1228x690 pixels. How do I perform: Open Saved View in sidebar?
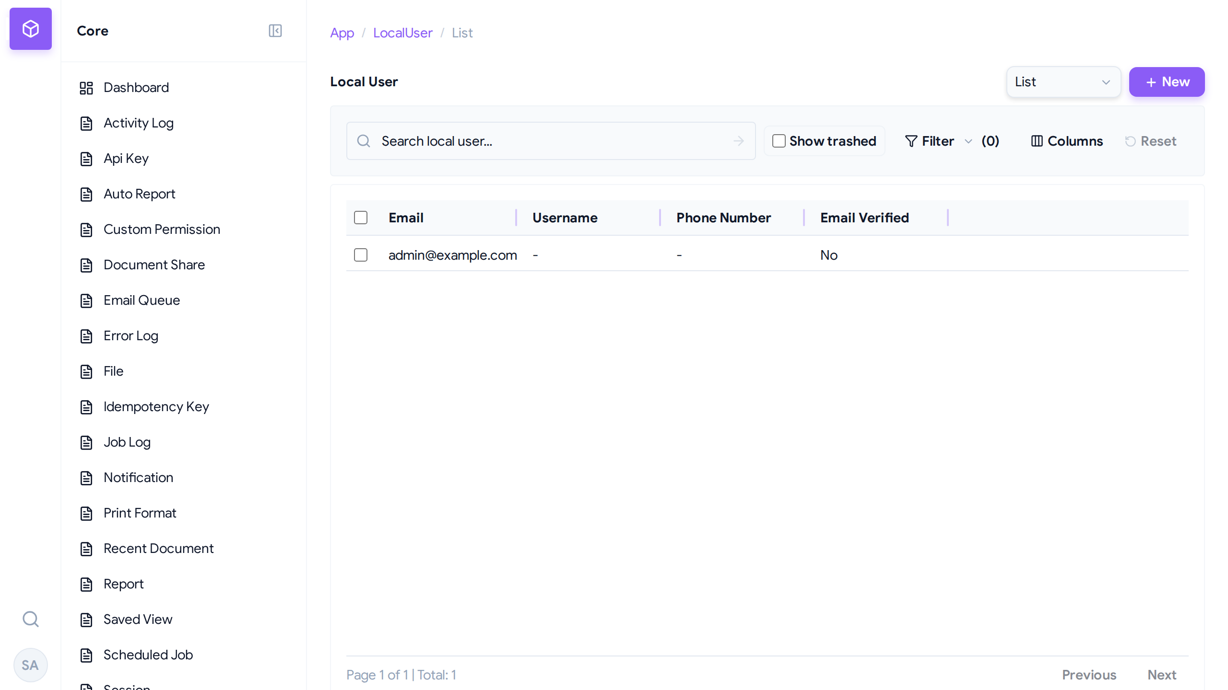pyautogui.click(x=138, y=619)
